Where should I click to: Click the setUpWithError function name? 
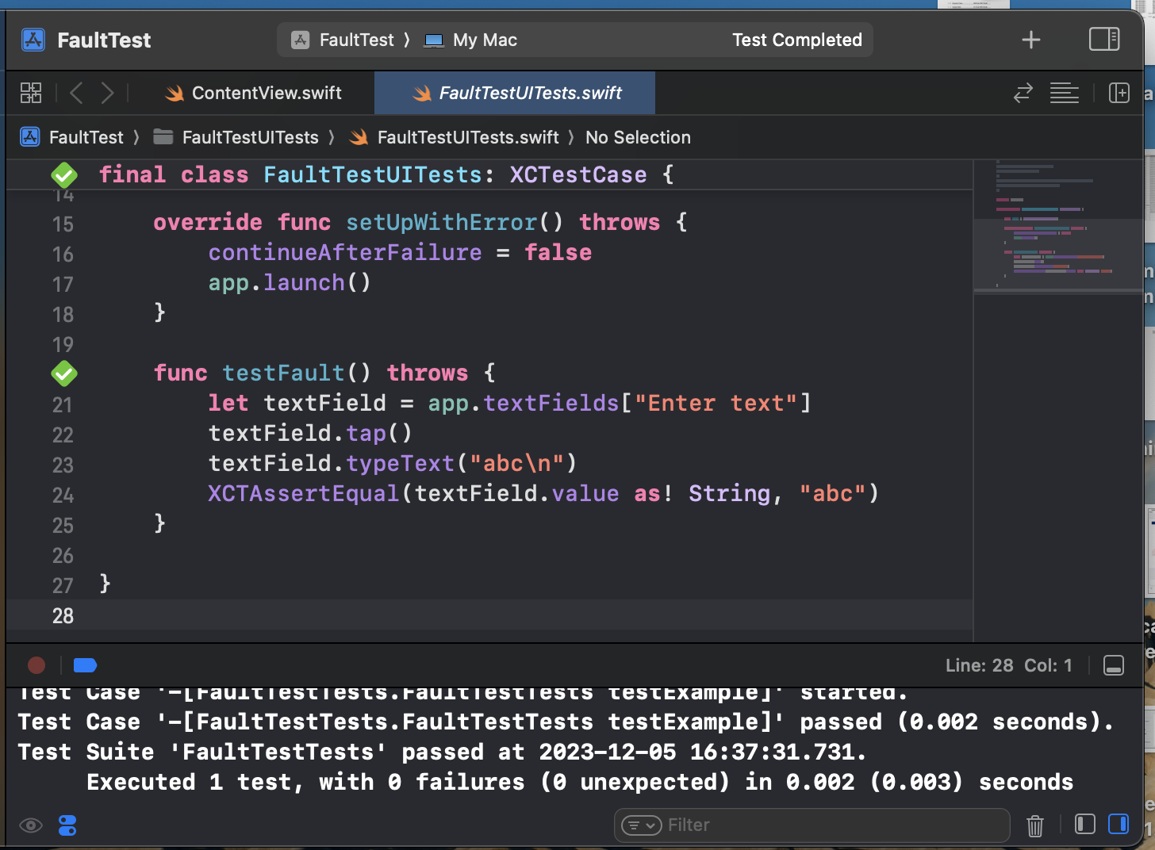coord(442,222)
